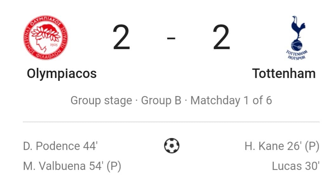Select the dash between the scores

(x=171, y=38)
